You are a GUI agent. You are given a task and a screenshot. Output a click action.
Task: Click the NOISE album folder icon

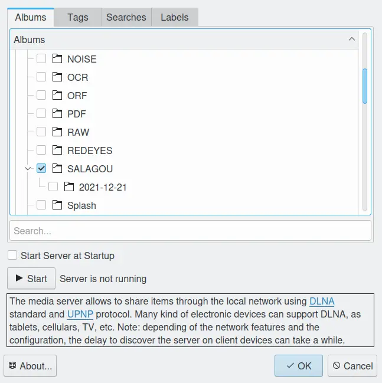(x=57, y=58)
